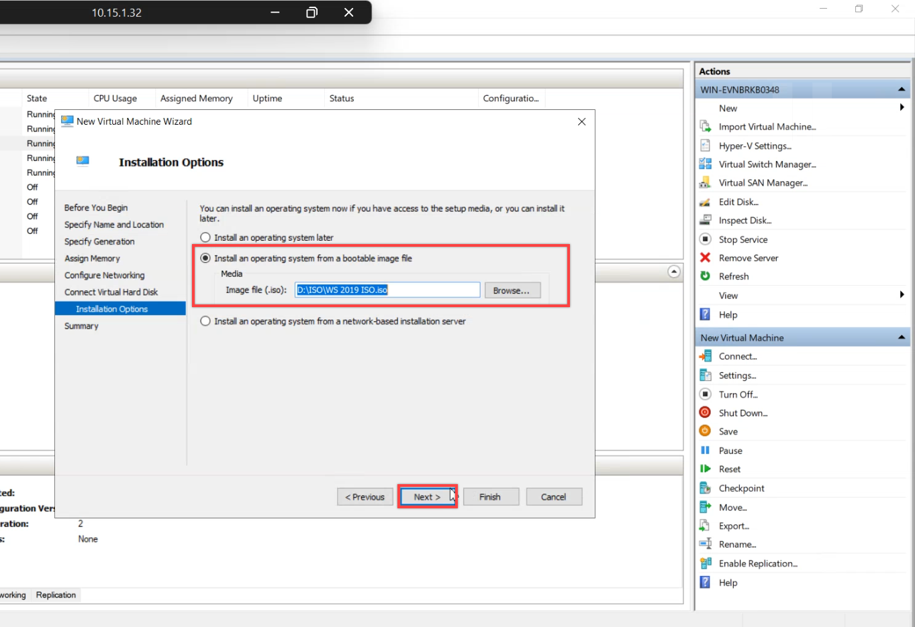
Task: Click the Previous button in wizard
Action: (x=365, y=497)
